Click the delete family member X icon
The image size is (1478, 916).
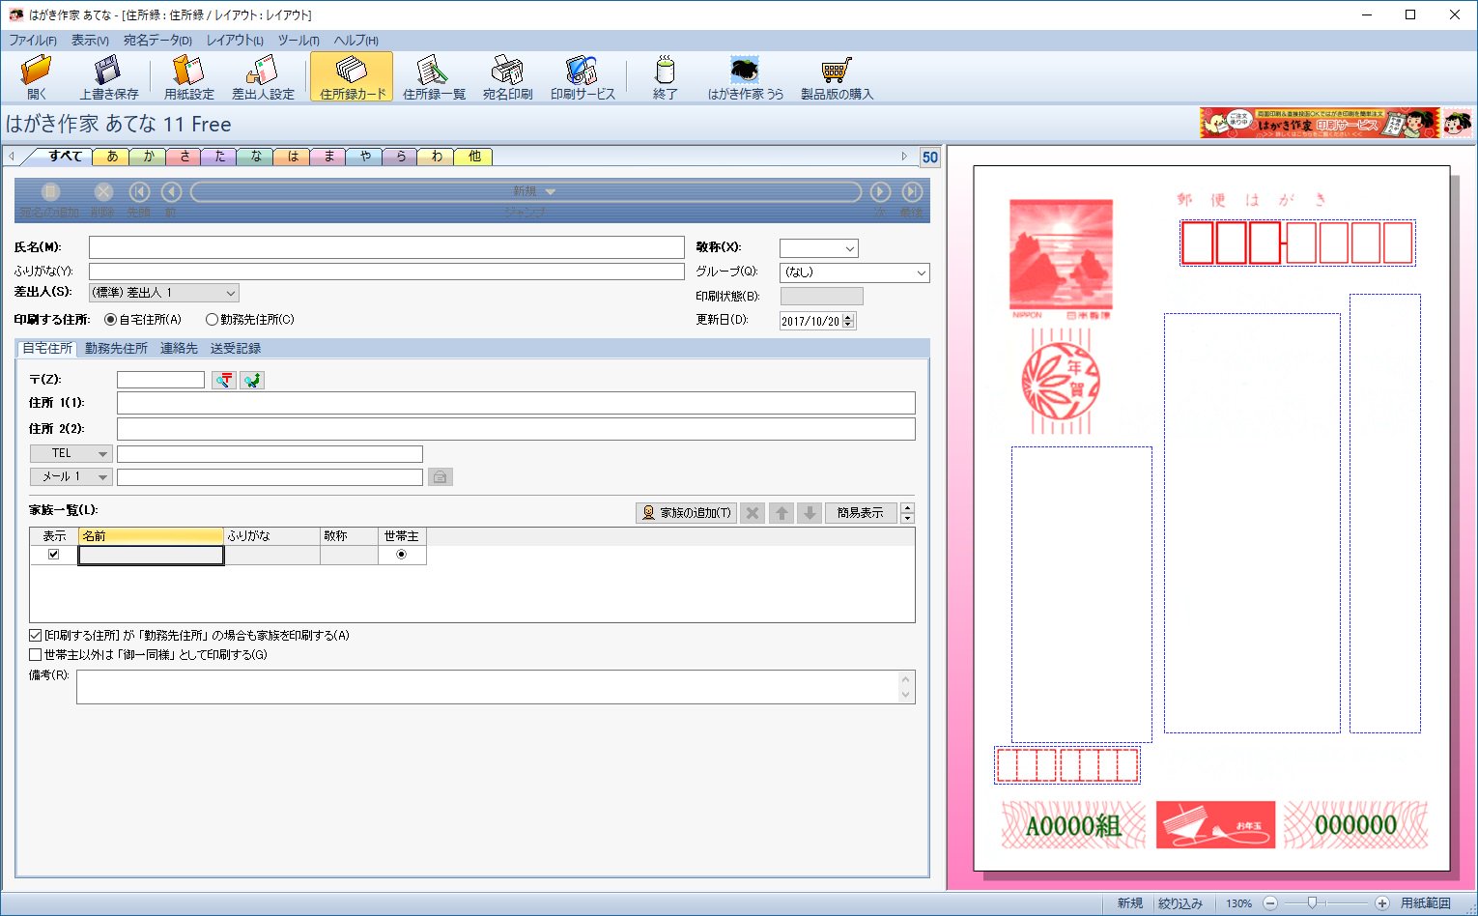(x=753, y=513)
